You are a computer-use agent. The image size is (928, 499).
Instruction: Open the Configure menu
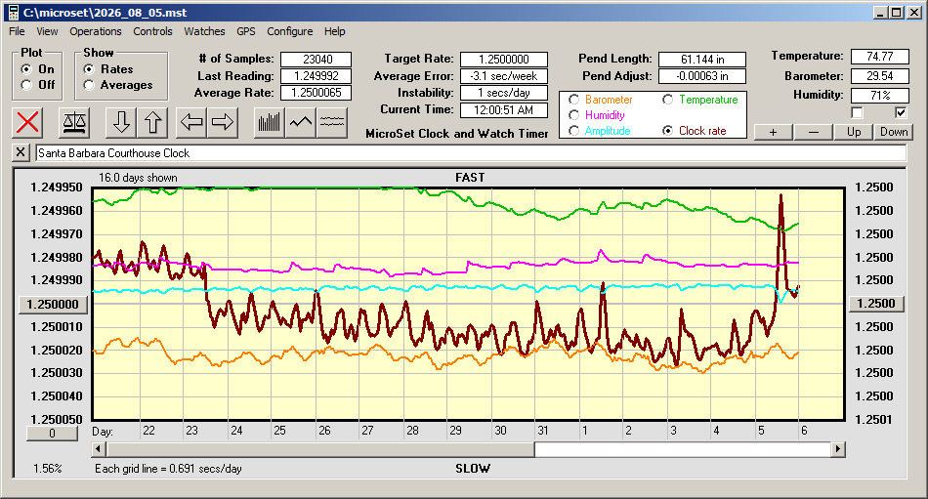(290, 31)
